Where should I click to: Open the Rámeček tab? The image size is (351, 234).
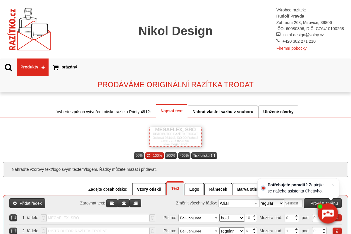(x=218, y=189)
